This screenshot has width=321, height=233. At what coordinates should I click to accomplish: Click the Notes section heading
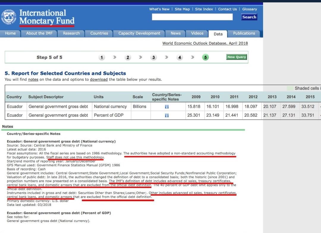(7, 127)
